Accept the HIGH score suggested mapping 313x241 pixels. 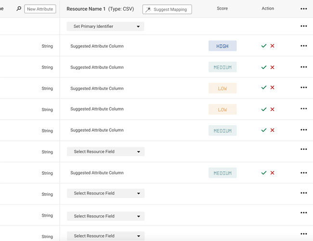coord(264,46)
